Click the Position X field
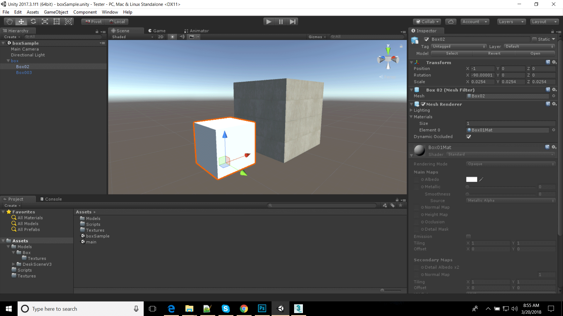The width and height of the screenshot is (563, 316). point(482,68)
